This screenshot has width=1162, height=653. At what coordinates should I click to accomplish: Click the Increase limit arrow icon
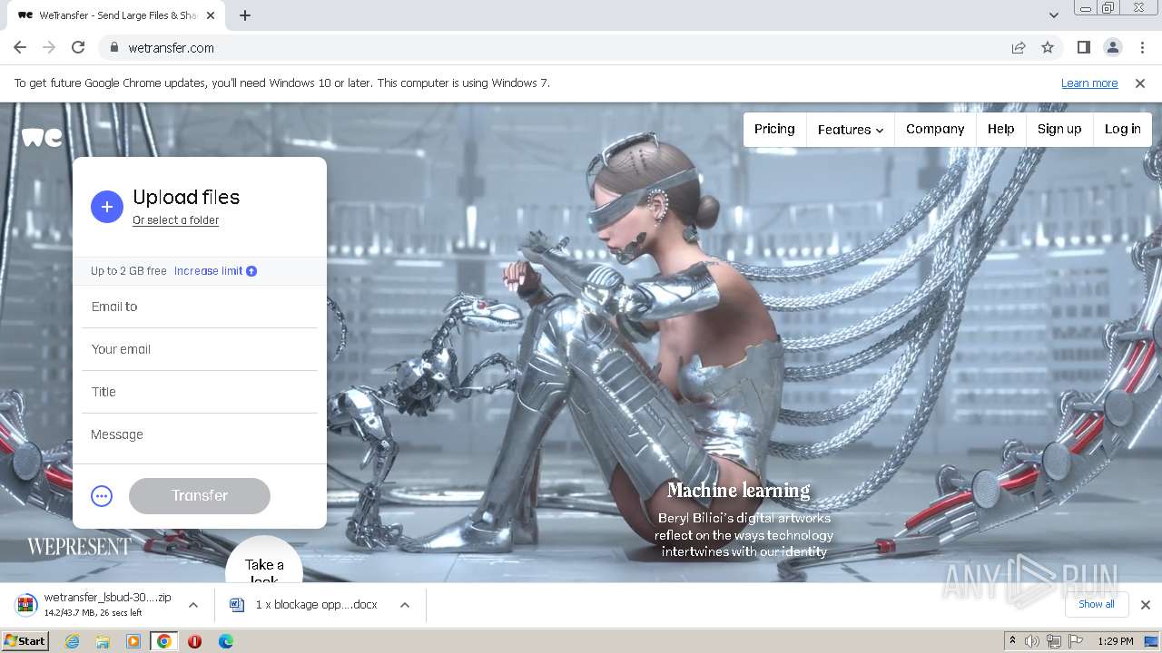251,271
